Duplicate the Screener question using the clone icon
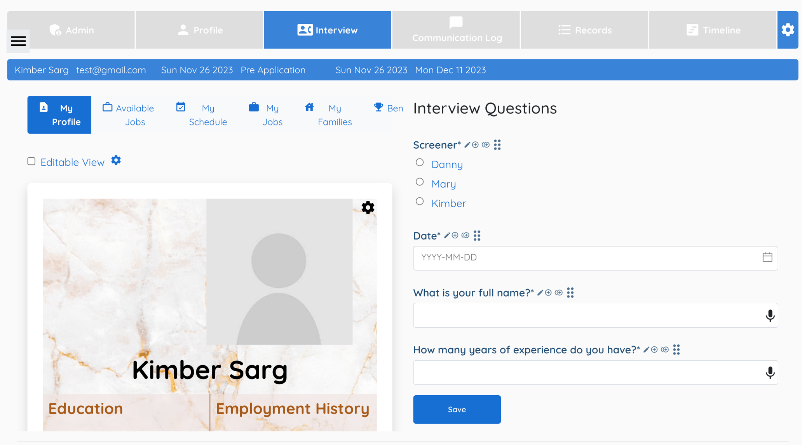The height and width of the screenshot is (445, 802). tap(485, 145)
